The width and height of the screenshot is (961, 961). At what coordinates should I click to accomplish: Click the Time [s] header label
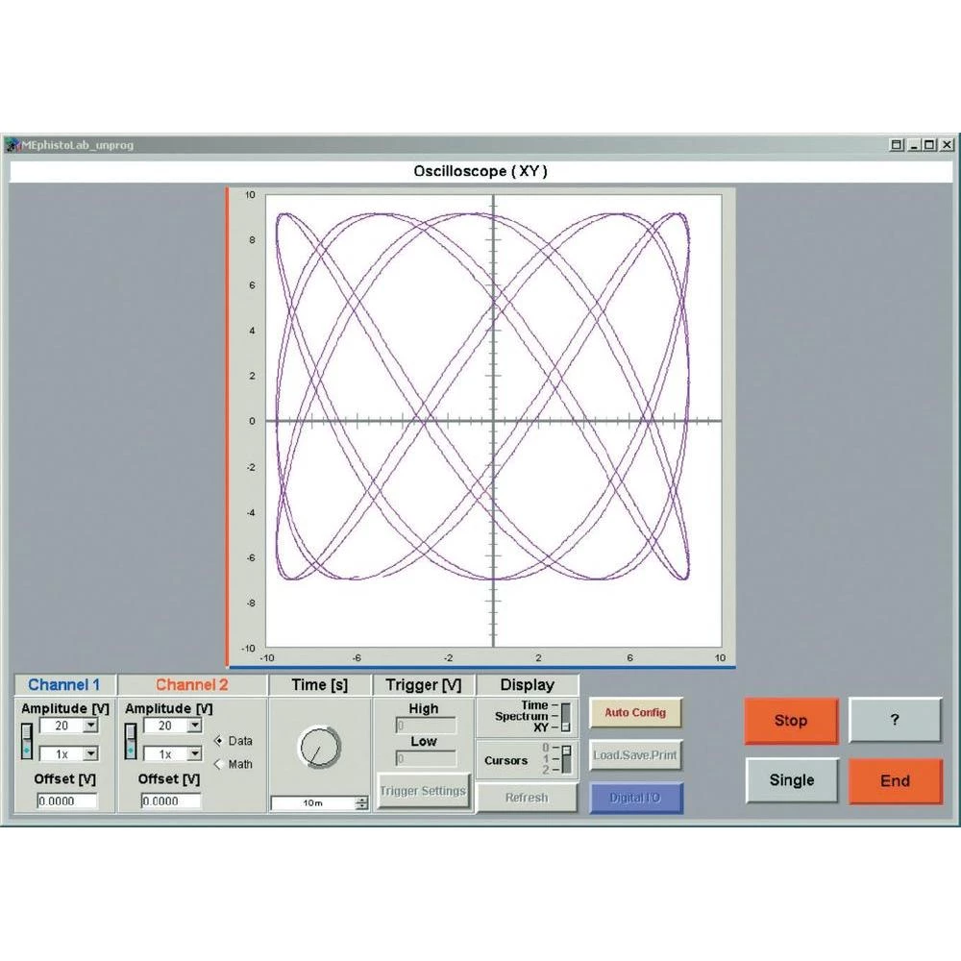[320, 684]
